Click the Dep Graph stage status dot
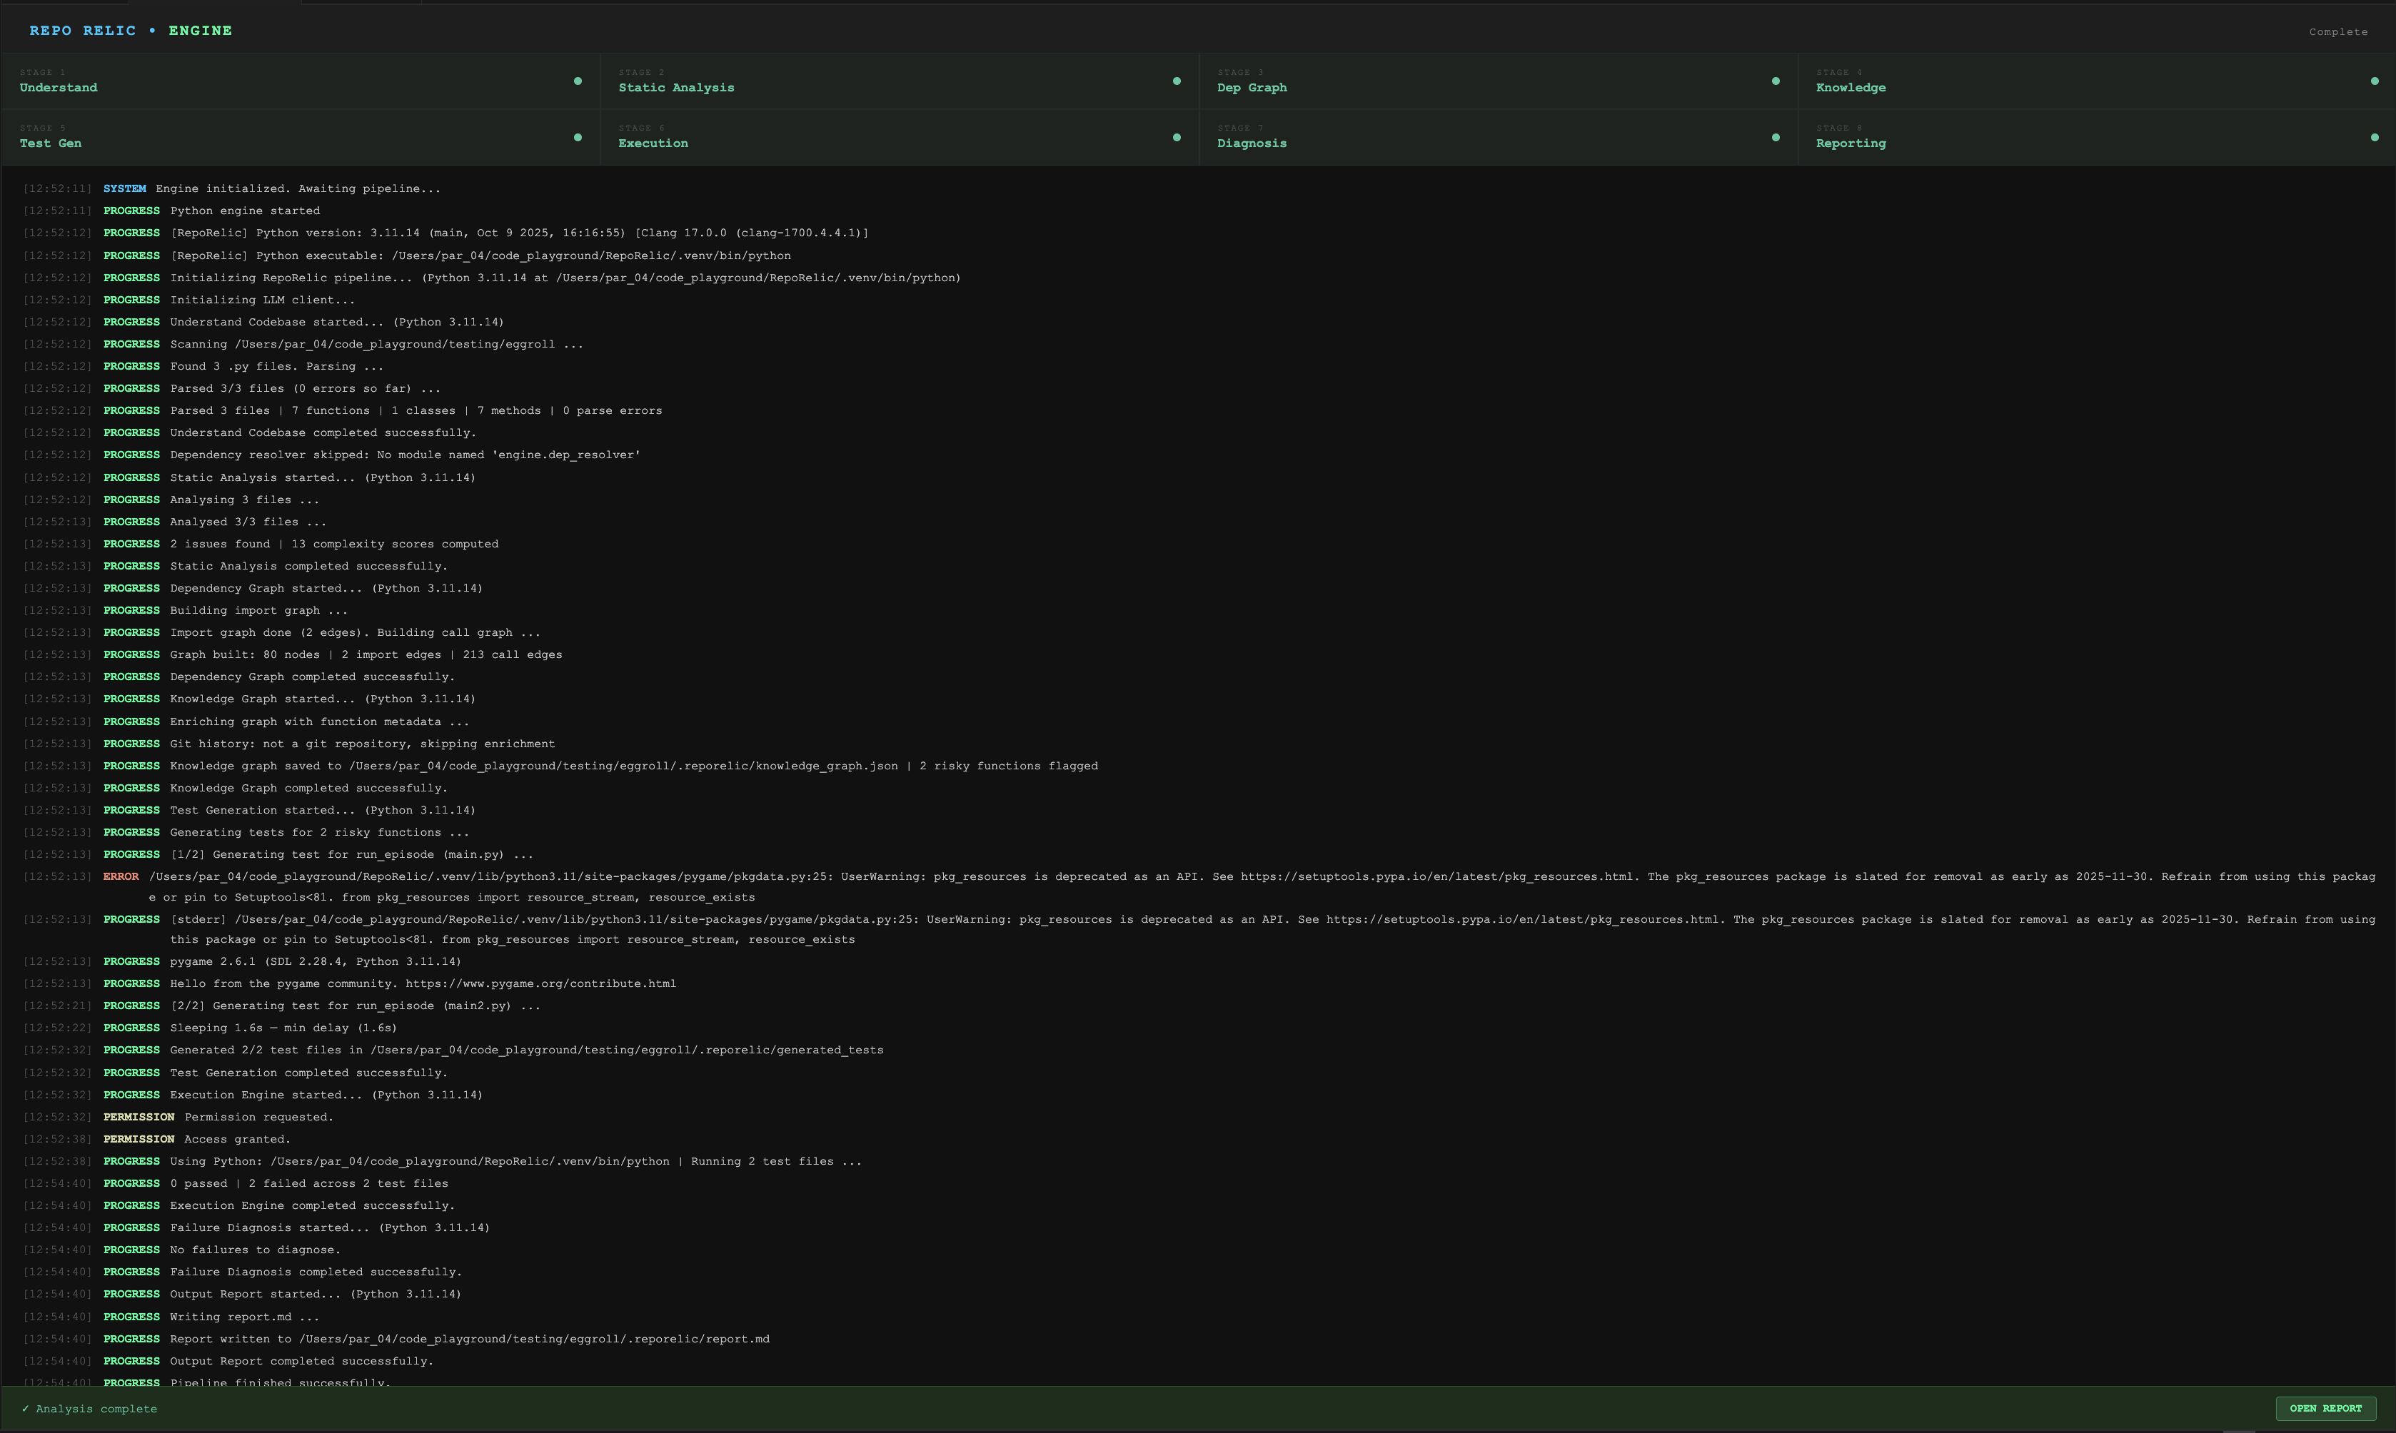The height and width of the screenshot is (1433, 2396). (1775, 81)
